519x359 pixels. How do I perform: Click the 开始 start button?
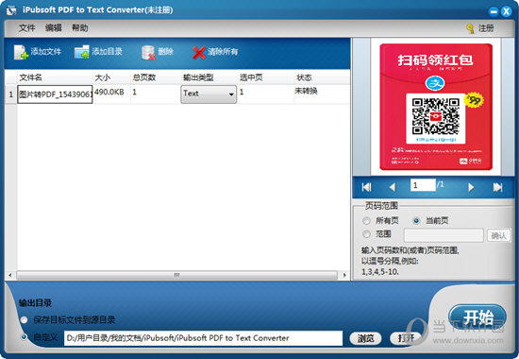click(x=477, y=317)
